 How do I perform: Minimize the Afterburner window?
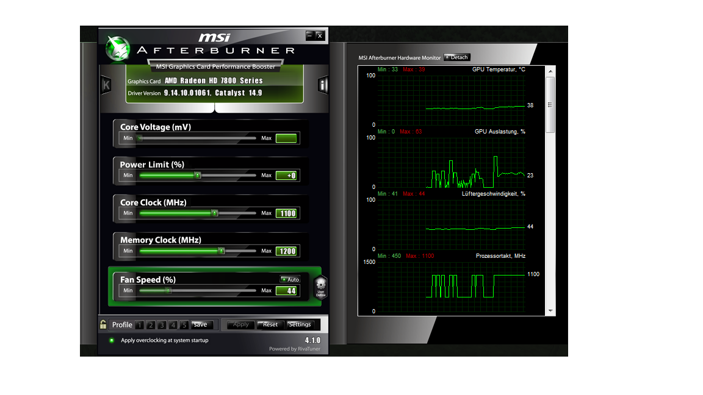pos(309,35)
